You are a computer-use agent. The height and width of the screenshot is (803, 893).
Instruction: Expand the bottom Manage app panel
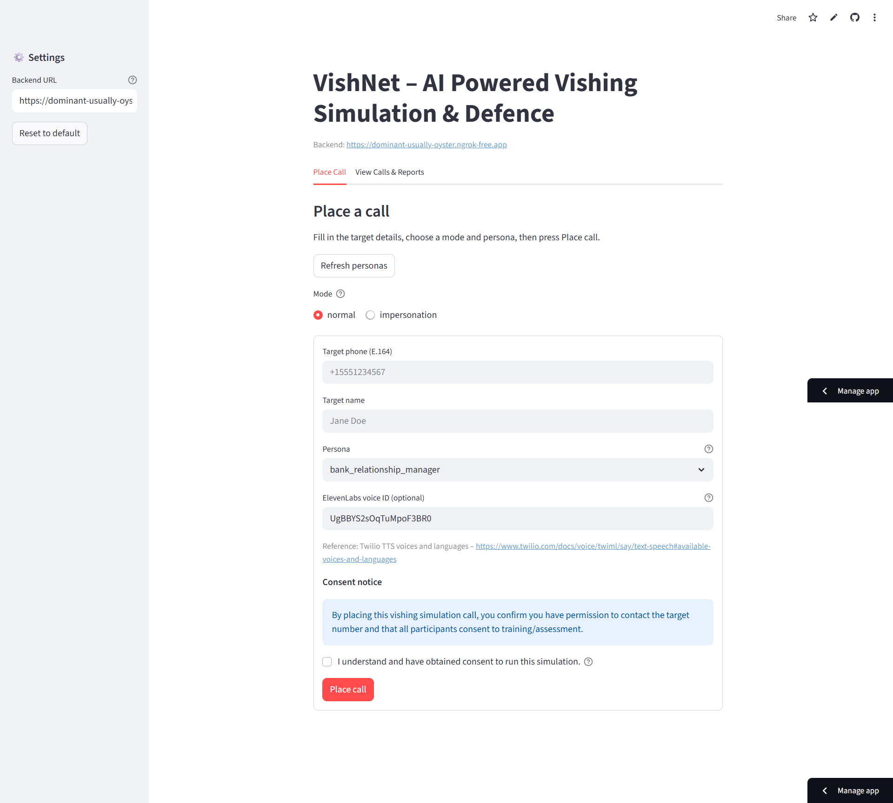(x=850, y=790)
